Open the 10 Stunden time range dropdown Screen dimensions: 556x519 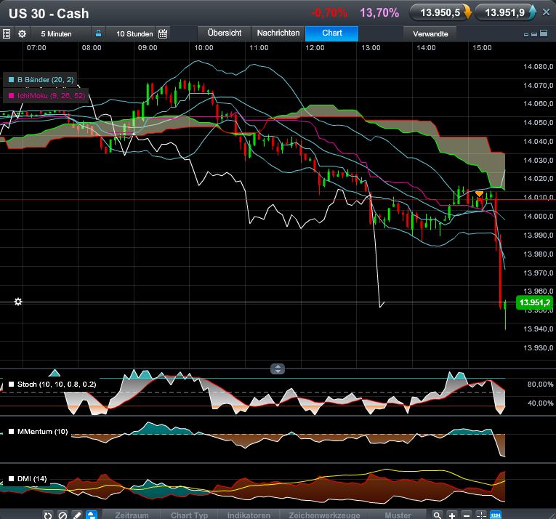(134, 34)
